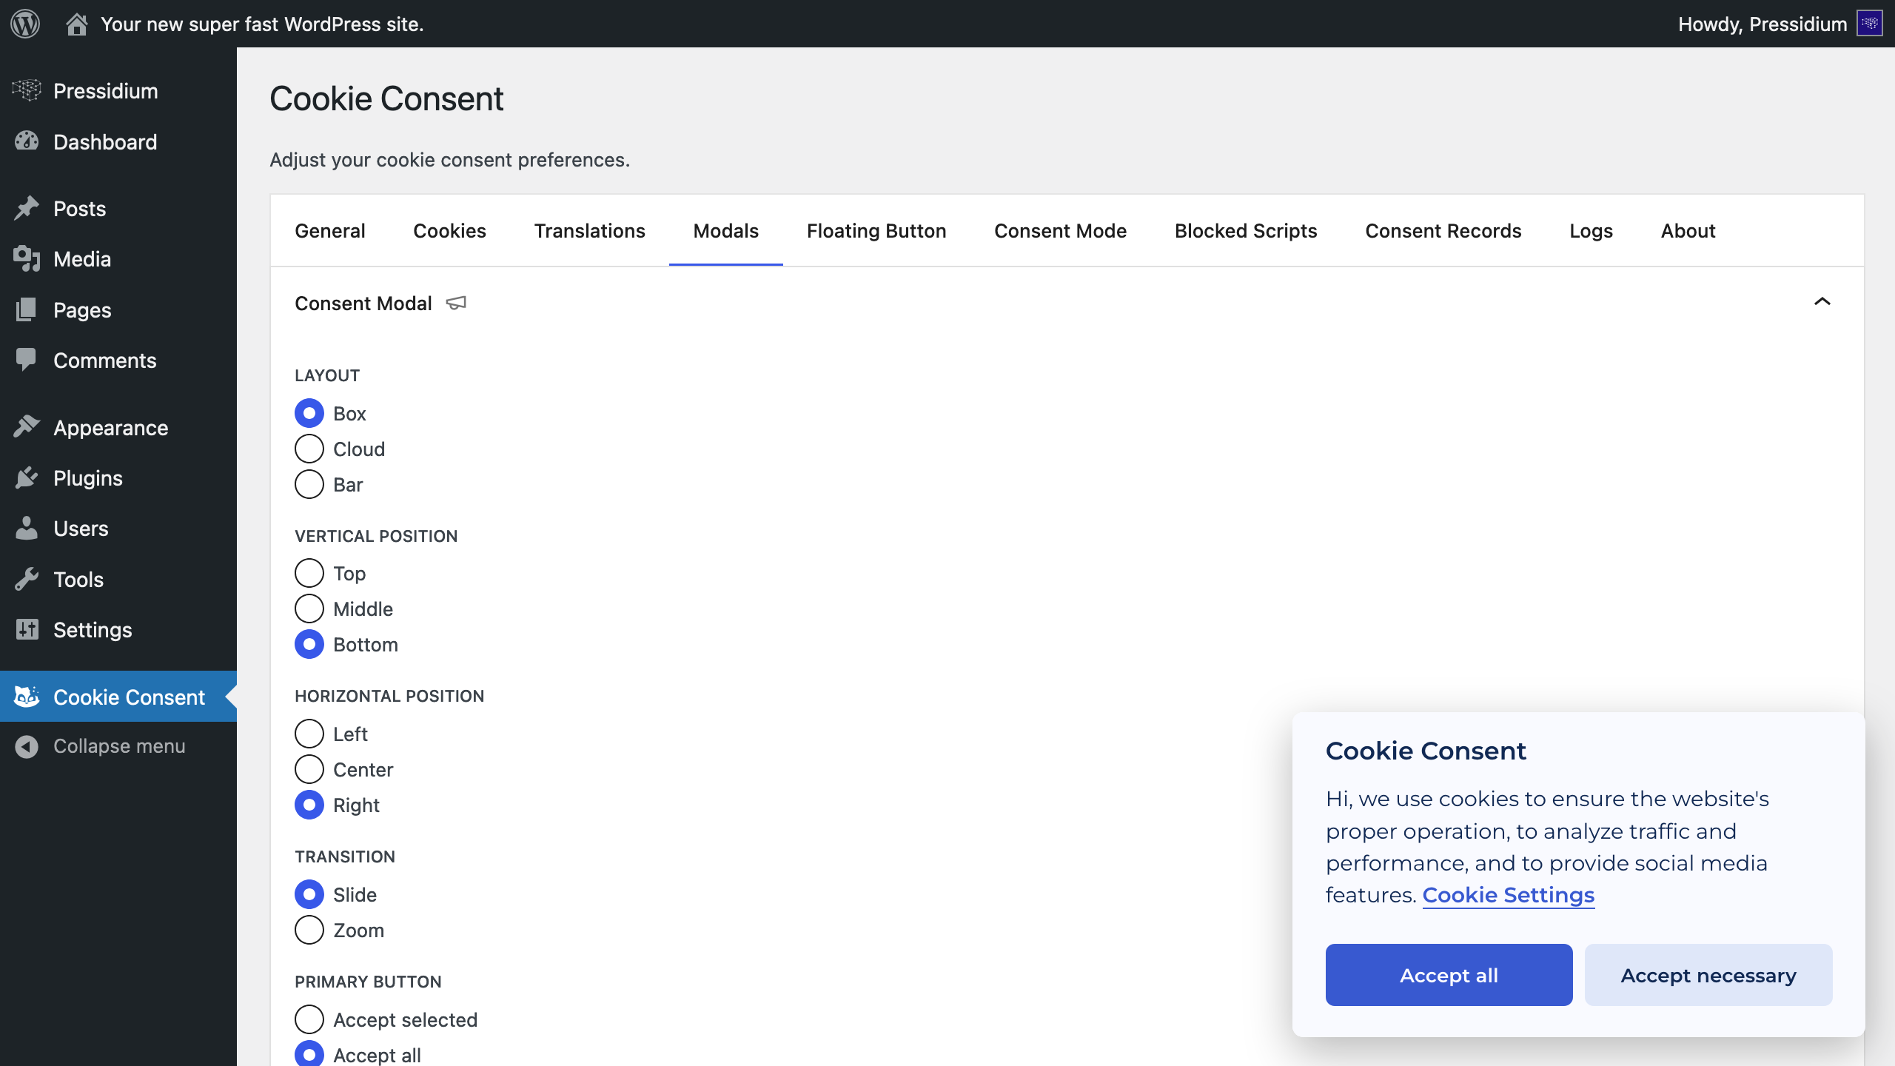Select the Top vertical position option

point(309,573)
